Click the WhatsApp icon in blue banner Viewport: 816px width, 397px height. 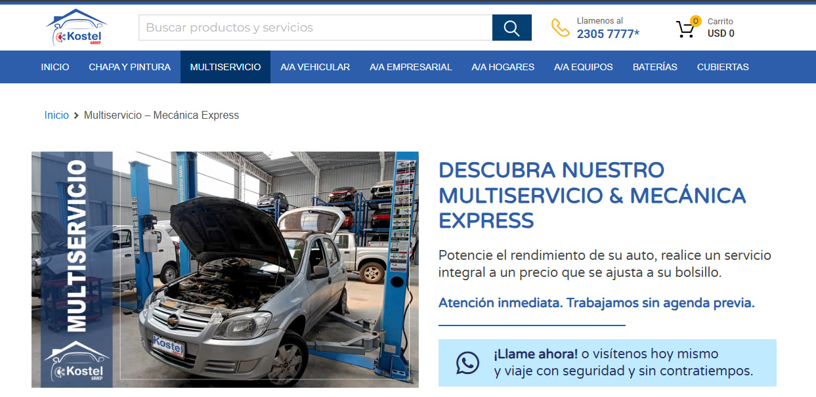(467, 363)
